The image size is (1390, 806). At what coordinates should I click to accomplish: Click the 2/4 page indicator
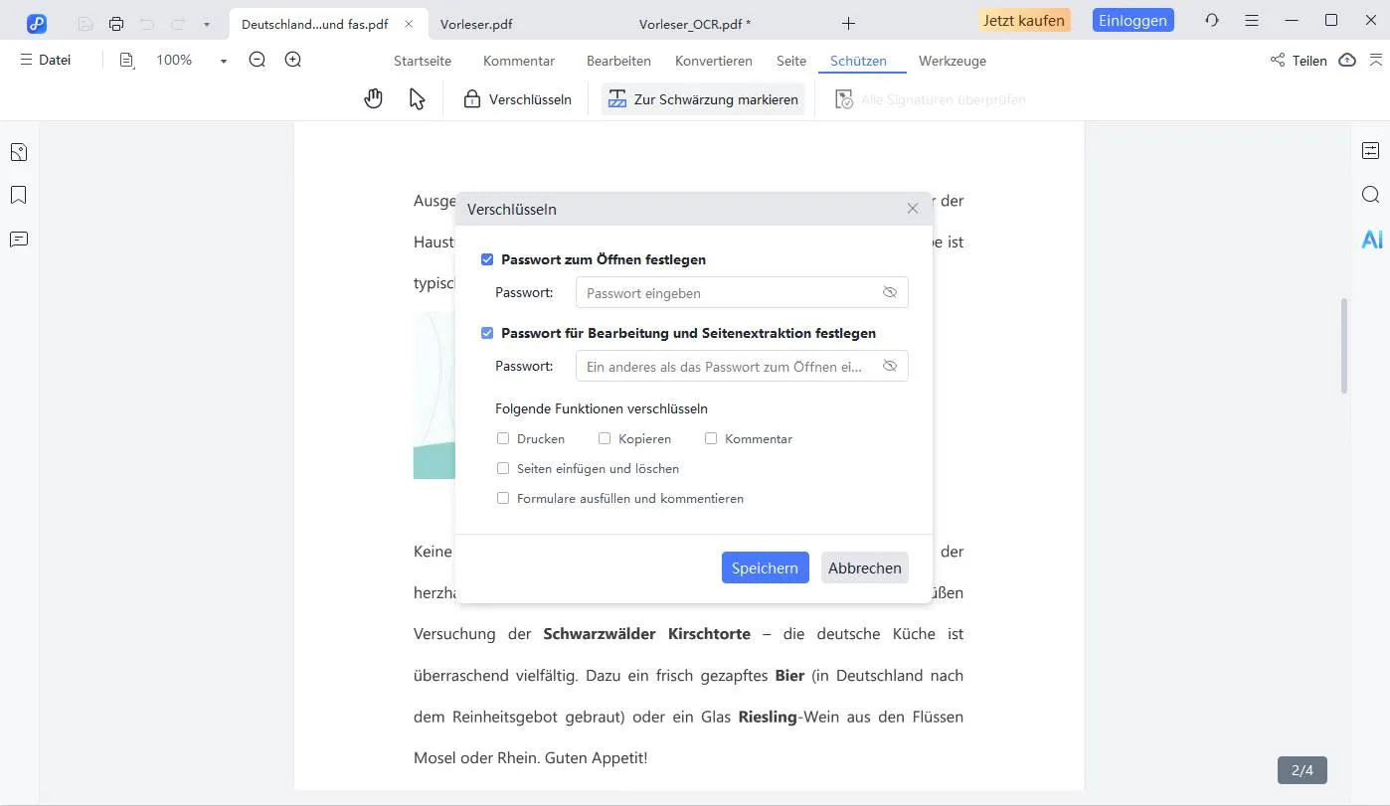click(1303, 770)
